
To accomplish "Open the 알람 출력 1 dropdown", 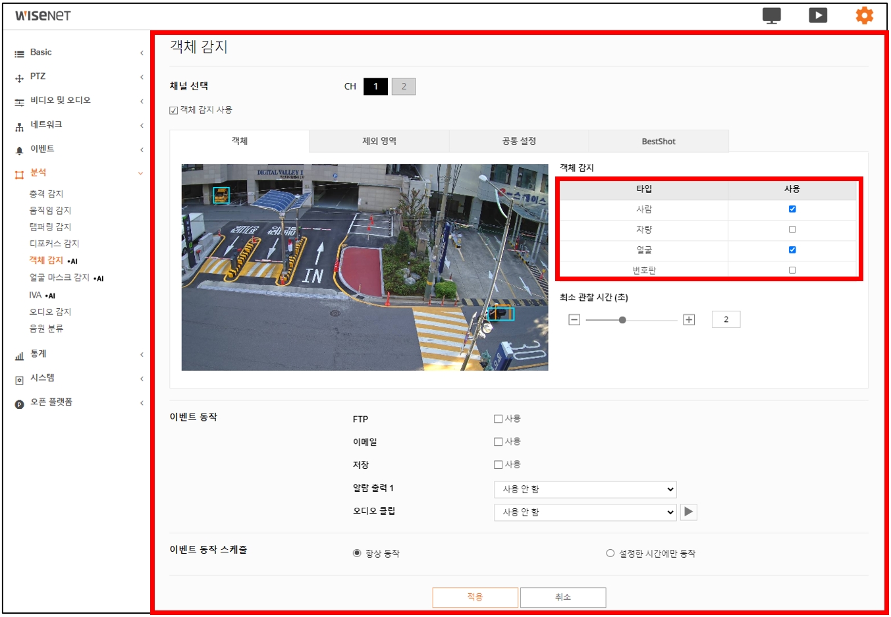I will tap(585, 489).
